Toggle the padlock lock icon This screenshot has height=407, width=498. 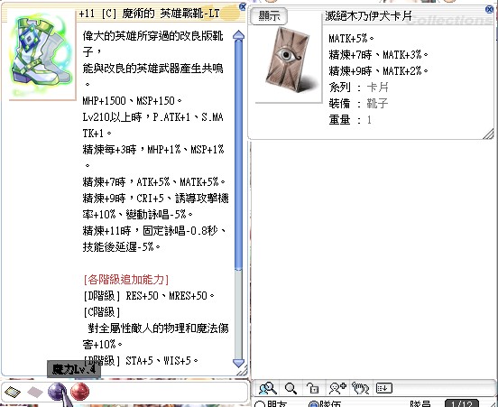click(x=313, y=388)
